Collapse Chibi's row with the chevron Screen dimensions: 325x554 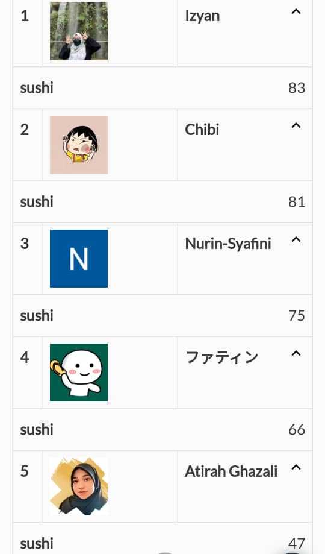tap(296, 125)
